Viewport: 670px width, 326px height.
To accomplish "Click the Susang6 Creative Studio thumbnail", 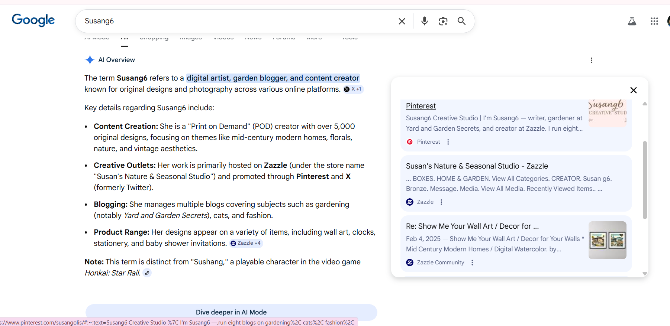I will [608, 113].
